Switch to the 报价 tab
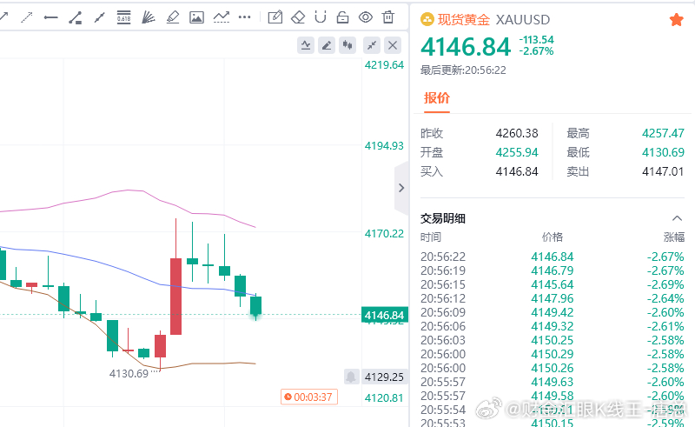Screen dimensions: 695x427 (x=437, y=98)
